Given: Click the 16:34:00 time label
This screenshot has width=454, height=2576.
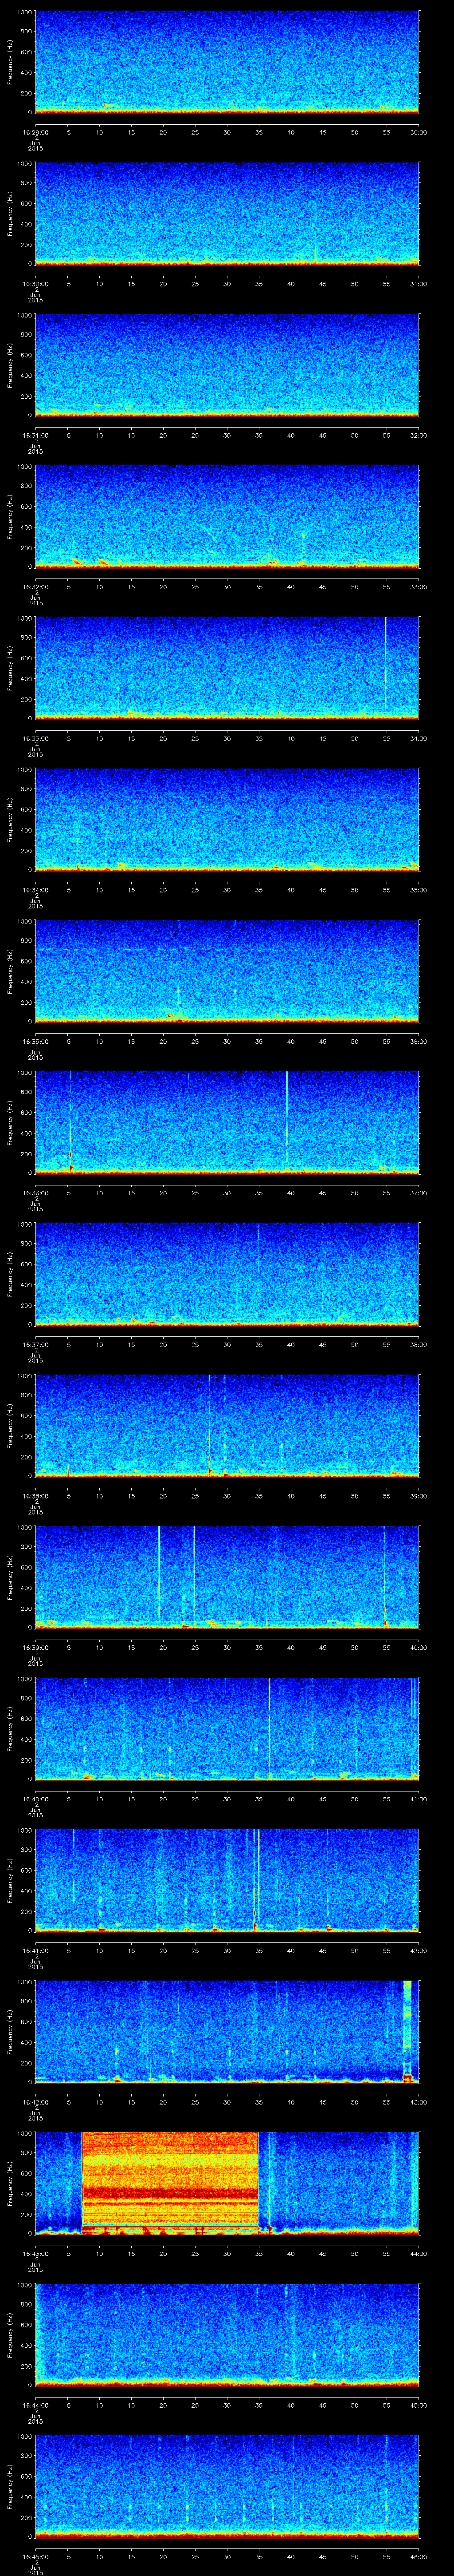Looking at the screenshot, I should point(35,890).
